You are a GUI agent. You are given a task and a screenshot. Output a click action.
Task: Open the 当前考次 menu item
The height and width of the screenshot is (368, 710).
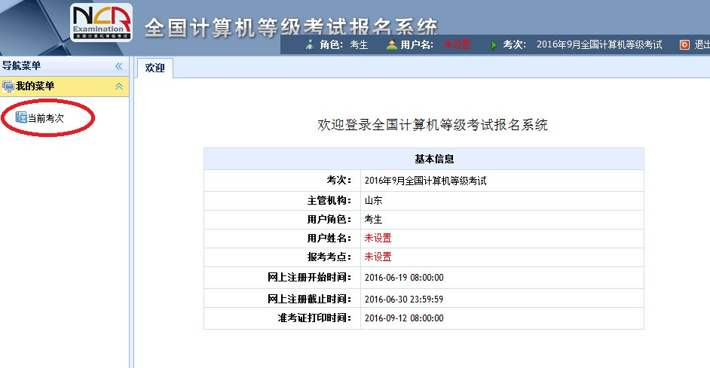pos(46,118)
